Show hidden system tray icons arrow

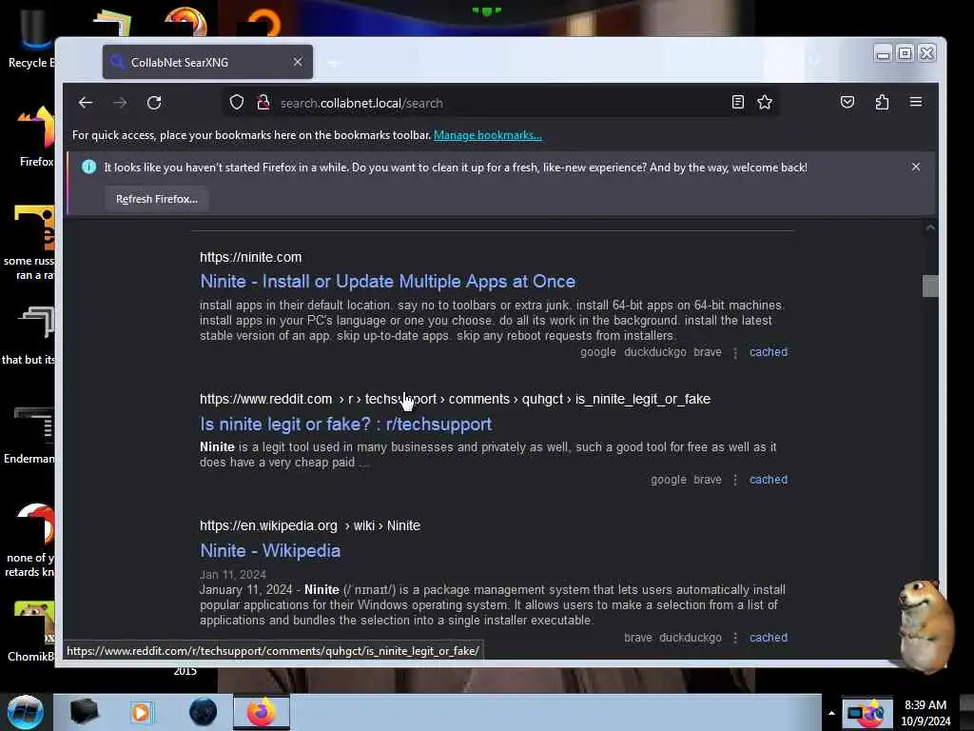tap(831, 712)
